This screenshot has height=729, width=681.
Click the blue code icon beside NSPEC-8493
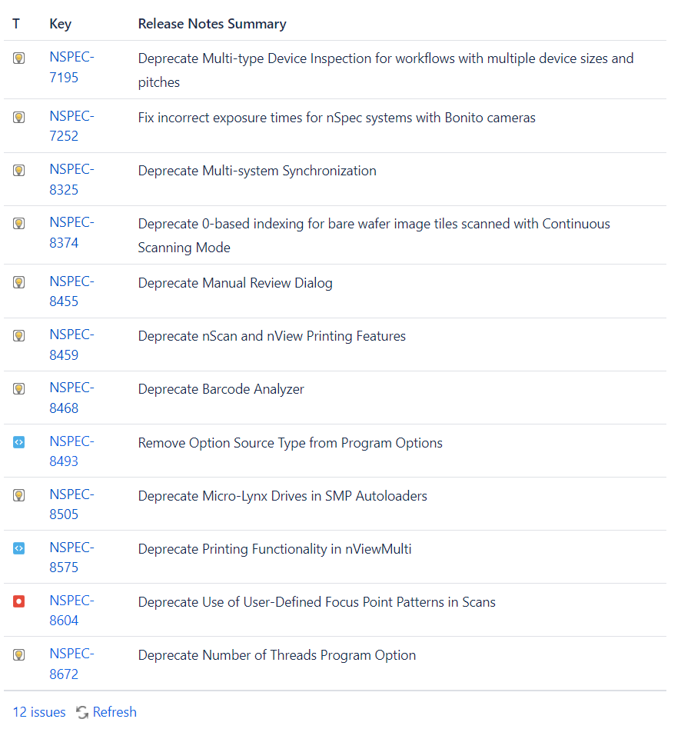[x=19, y=442]
